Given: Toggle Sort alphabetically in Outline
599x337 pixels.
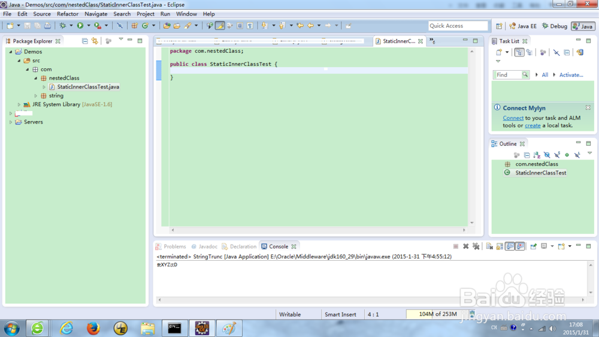Looking at the screenshot, I should [x=537, y=155].
